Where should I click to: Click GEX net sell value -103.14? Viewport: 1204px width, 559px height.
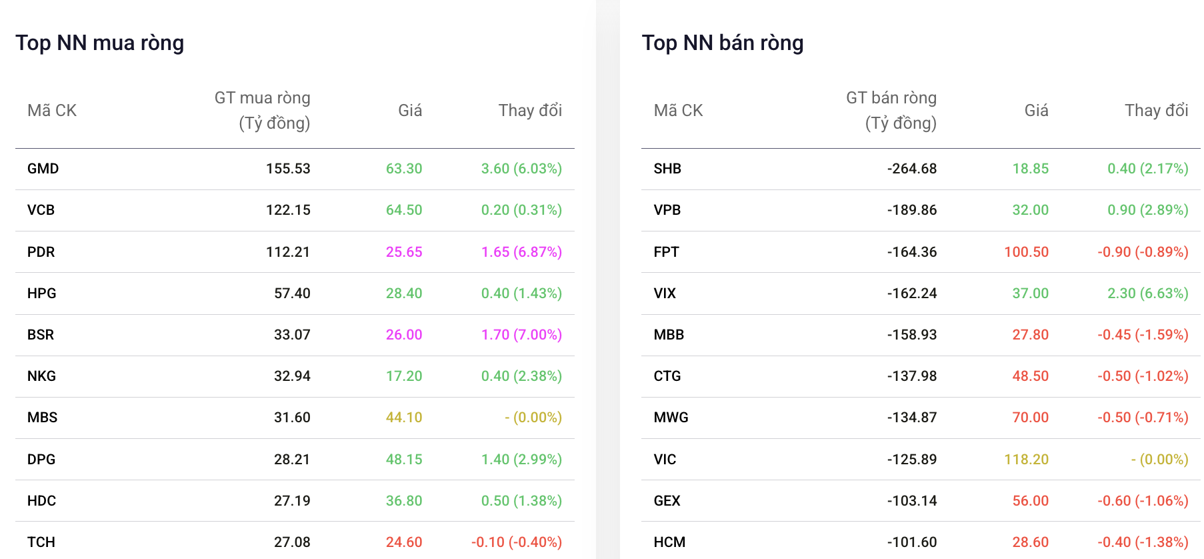coord(912,501)
